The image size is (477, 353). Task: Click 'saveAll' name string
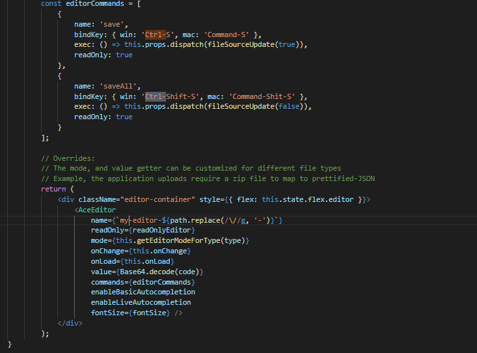[118, 86]
